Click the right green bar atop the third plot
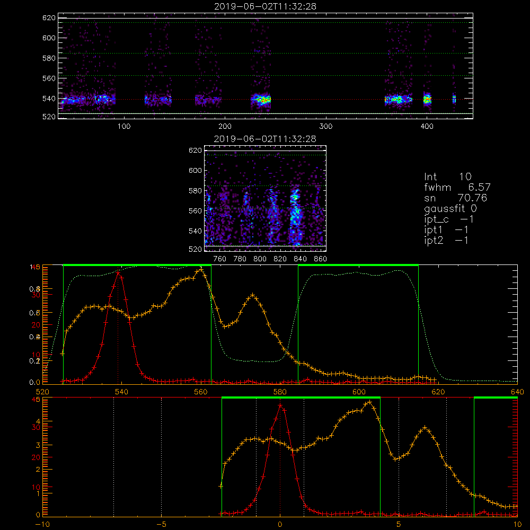530x530 pixels. click(358, 265)
